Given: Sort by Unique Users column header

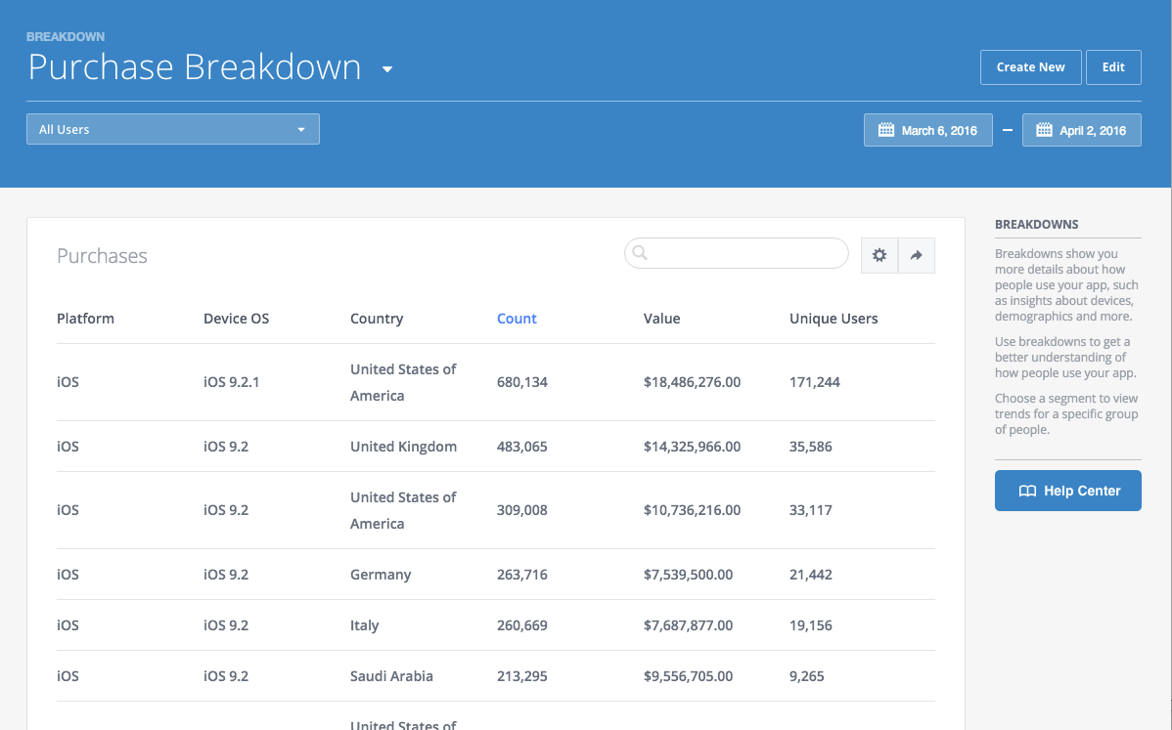Looking at the screenshot, I should (x=834, y=319).
